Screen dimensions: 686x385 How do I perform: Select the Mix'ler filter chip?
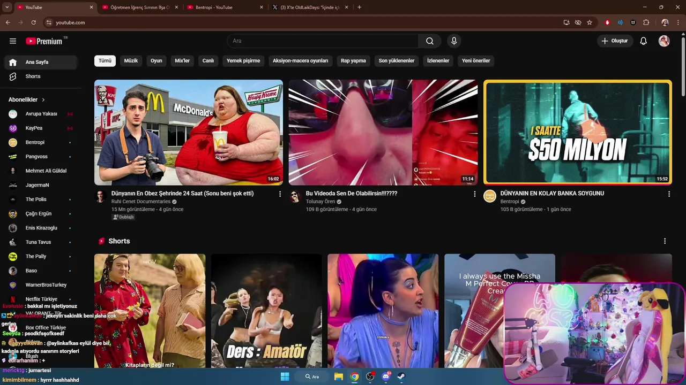[x=182, y=61]
